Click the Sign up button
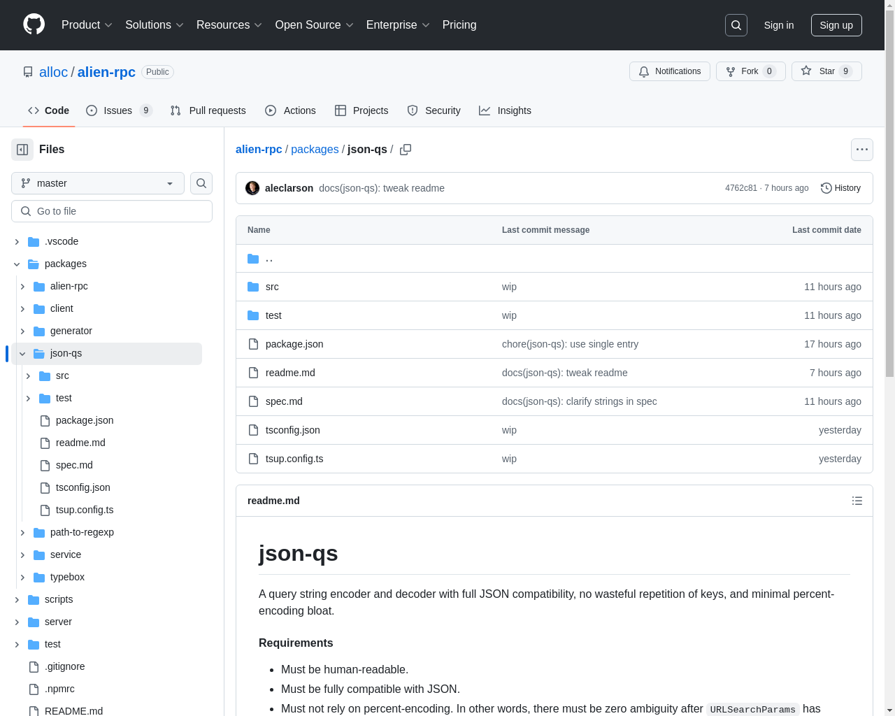The width and height of the screenshot is (895, 716). pyautogui.click(x=836, y=25)
